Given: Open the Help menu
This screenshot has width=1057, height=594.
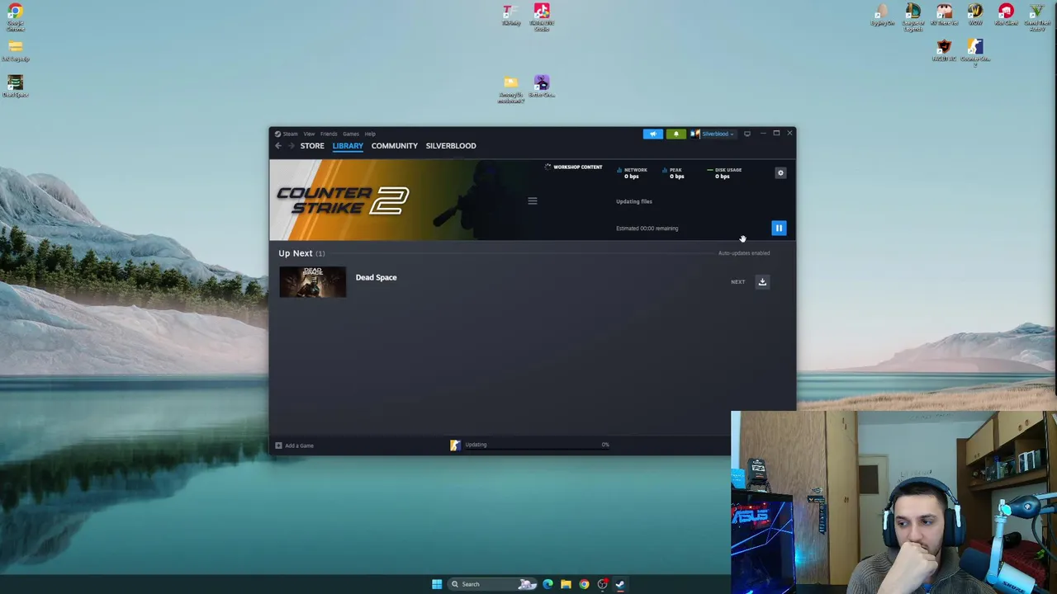Looking at the screenshot, I should click(x=370, y=134).
